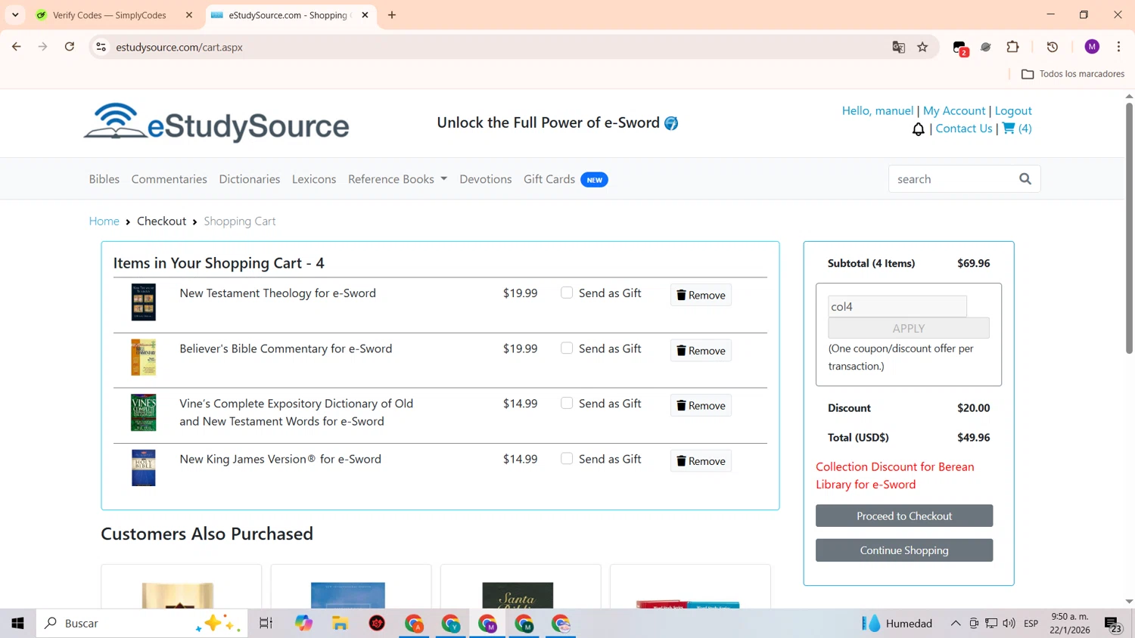Click the Hello, manuel link

coord(878,110)
